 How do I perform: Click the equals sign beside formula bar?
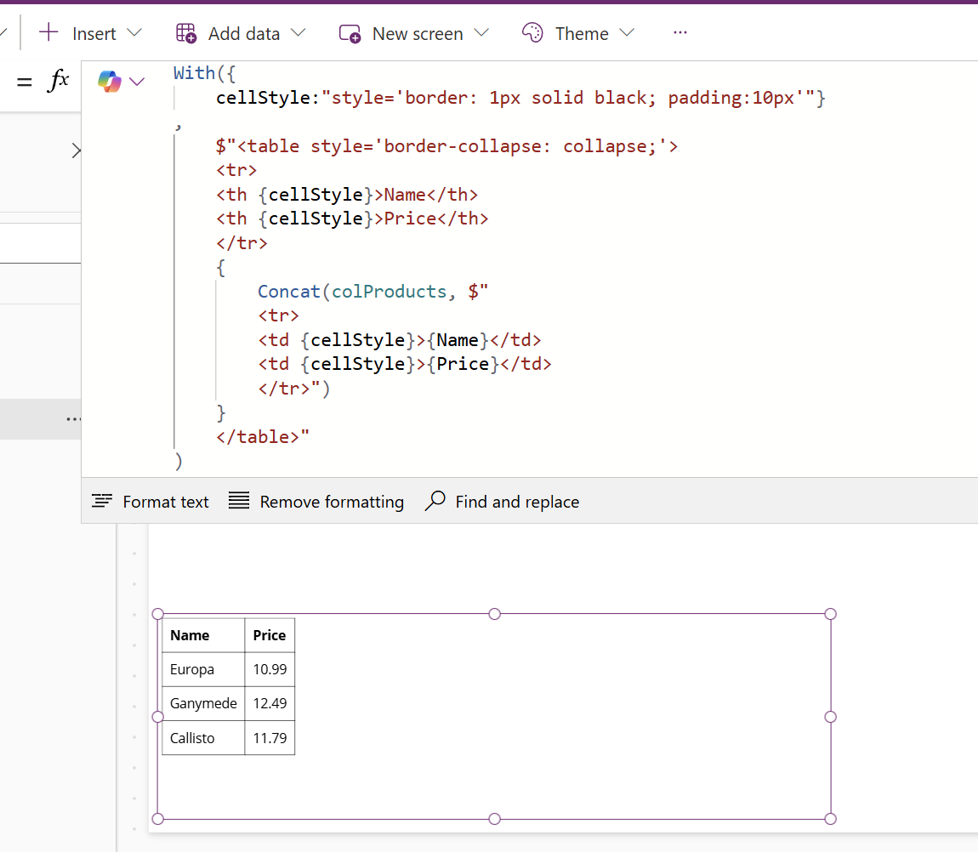[25, 82]
